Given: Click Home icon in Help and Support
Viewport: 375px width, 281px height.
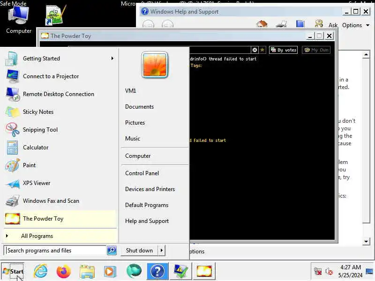Looking at the screenshot, I should pos(262,24).
